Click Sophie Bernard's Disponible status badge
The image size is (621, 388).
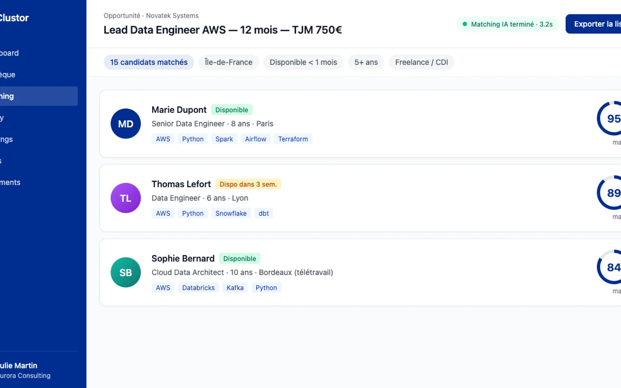(239, 258)
